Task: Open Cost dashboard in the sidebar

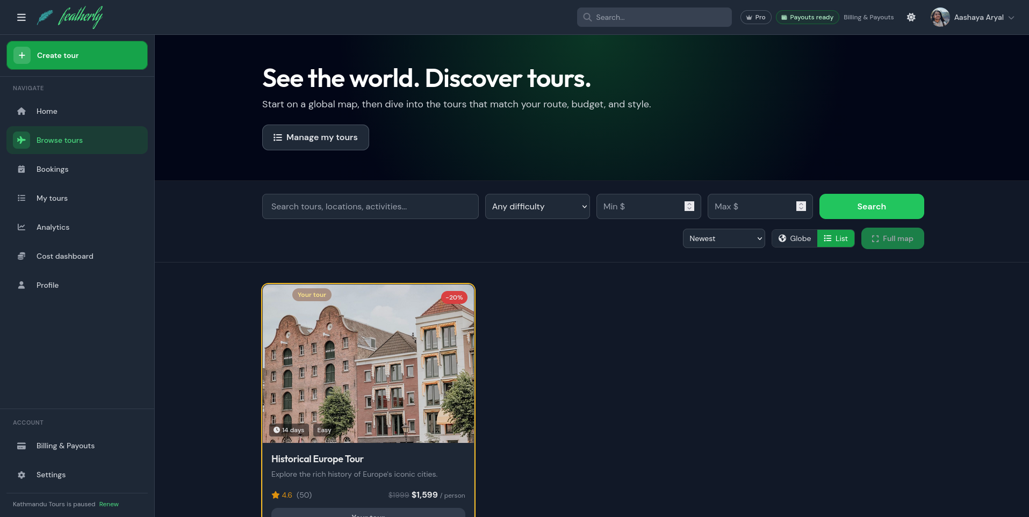Action: tap(77, 256)
